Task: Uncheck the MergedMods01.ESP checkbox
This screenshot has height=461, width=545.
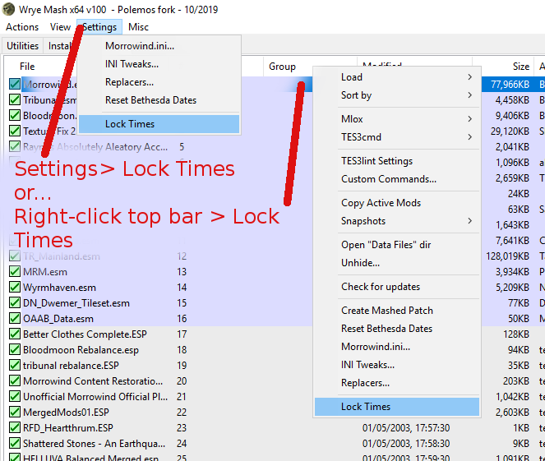Action: pos(15,412)
